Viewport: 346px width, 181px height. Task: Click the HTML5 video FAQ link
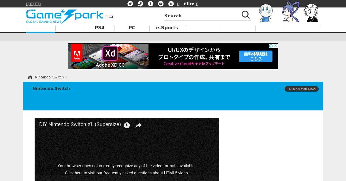click(127, 173)
